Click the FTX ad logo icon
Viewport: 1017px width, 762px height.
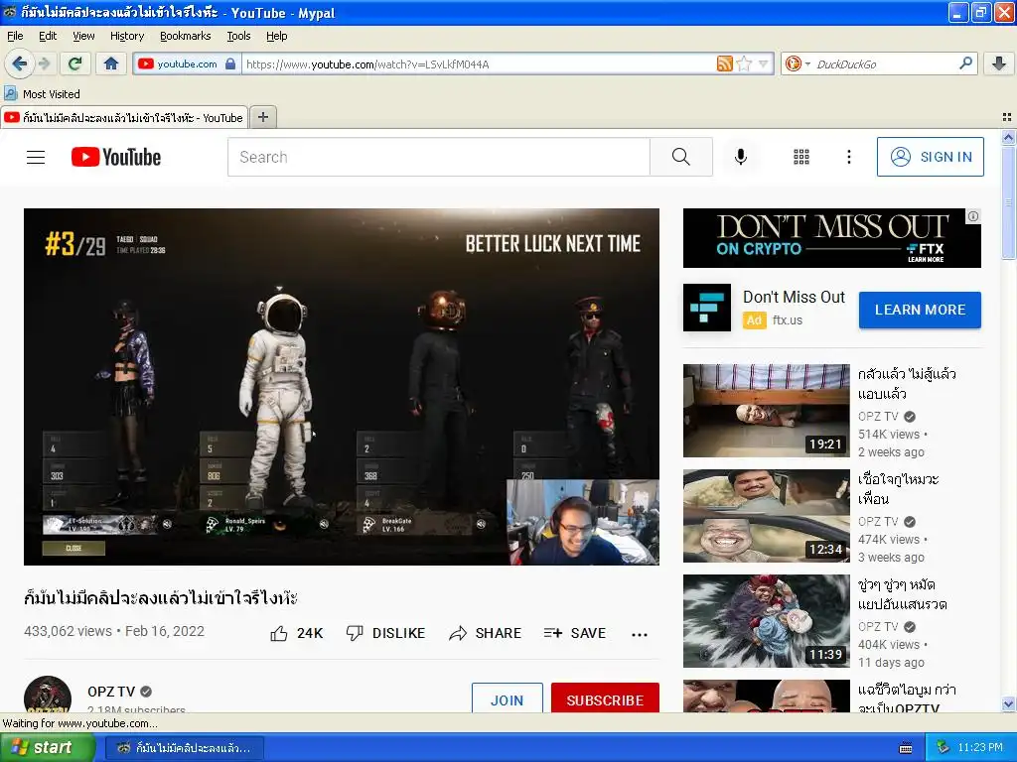[707, 308]
